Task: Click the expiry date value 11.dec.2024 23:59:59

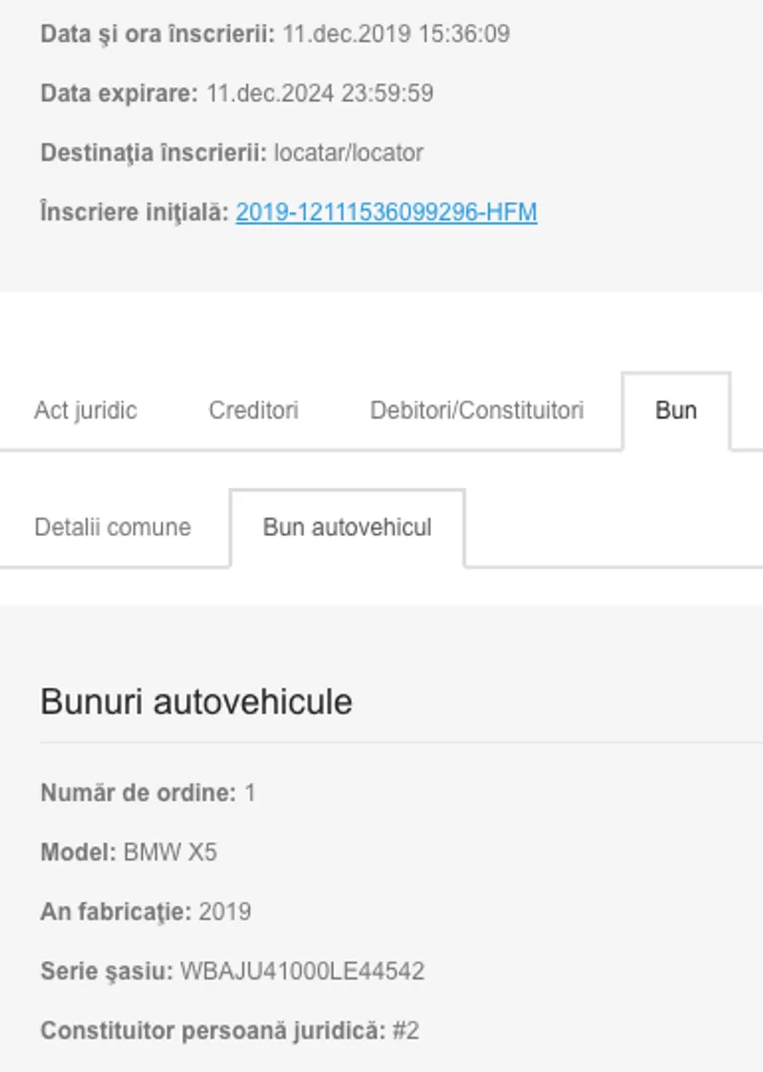Action: click(x=320, y=93)
